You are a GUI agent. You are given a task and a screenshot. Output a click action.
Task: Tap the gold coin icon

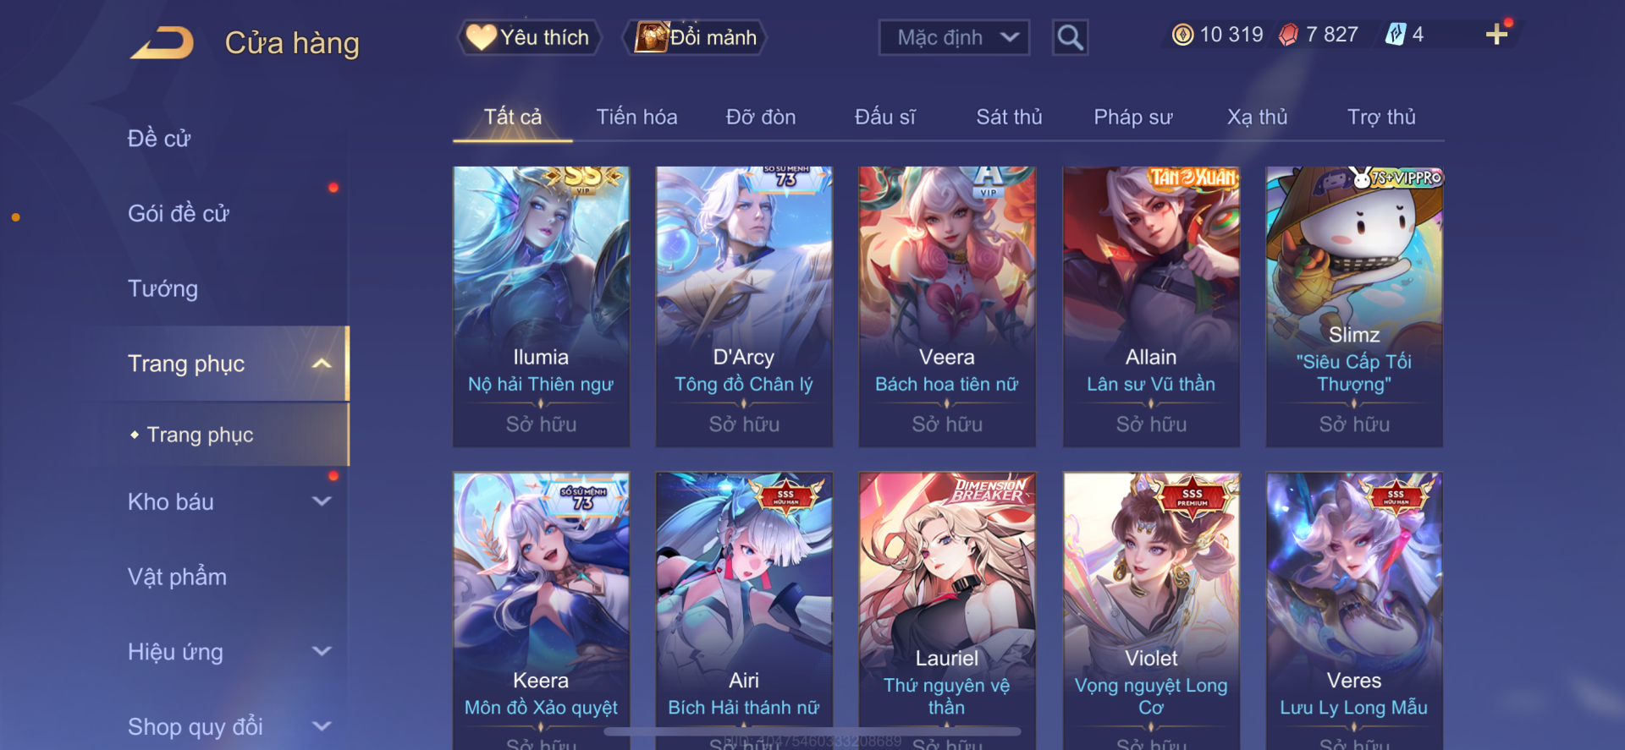pos(1182,35)
